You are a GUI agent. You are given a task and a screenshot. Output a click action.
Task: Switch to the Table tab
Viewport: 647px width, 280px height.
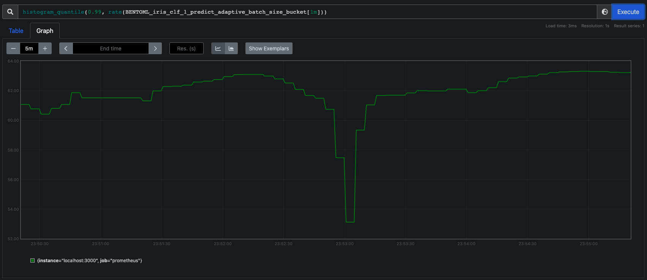point(16,31)
